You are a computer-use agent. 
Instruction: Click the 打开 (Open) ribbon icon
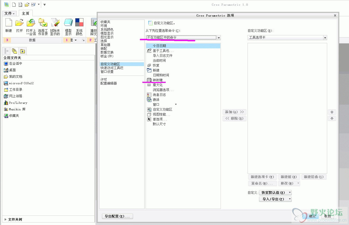pyautogui.click(x=19, y=23)
